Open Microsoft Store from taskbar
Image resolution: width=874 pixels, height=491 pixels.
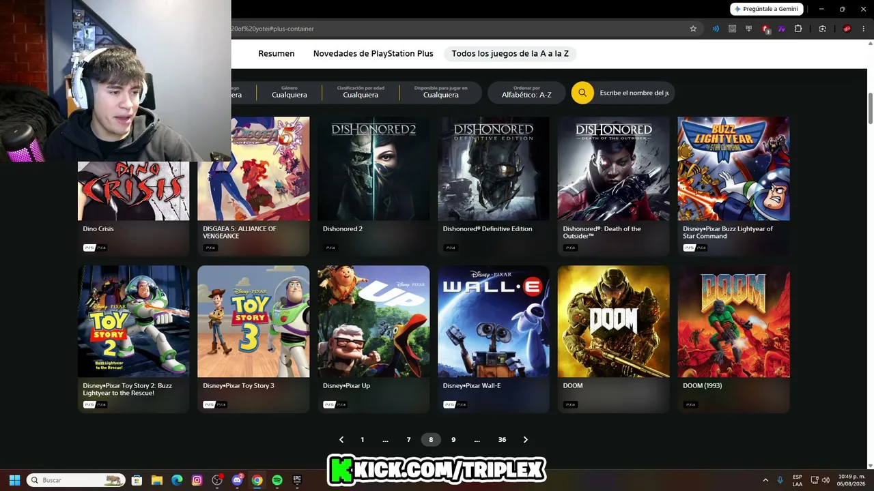click(x=137, y=480)
